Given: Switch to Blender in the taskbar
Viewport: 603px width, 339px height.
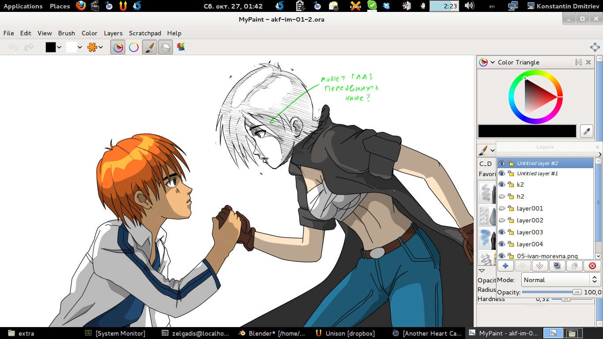Looking at the screenshot, I should 272,333.
